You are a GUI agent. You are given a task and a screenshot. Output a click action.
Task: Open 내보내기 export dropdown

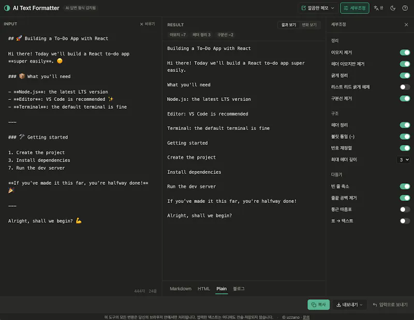pos(349,304)
